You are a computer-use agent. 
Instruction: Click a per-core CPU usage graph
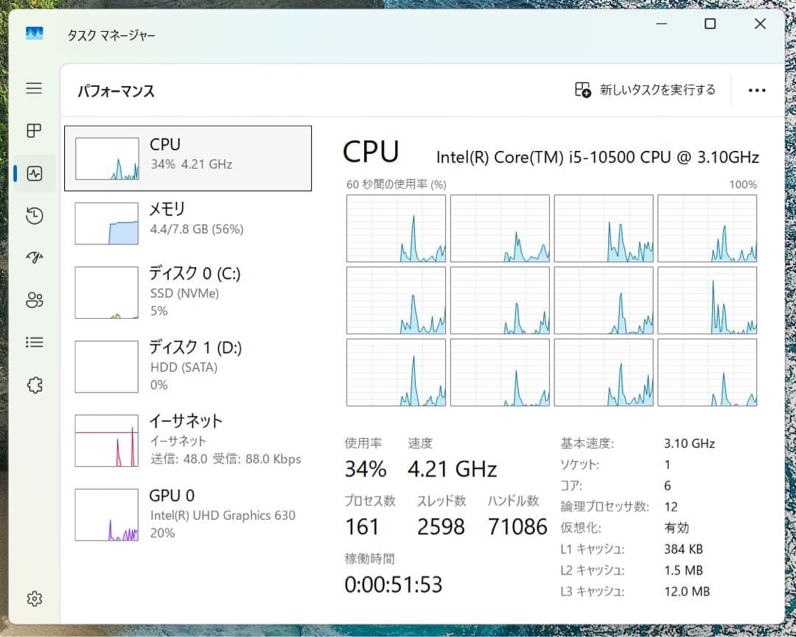click(x=396, y=228)
